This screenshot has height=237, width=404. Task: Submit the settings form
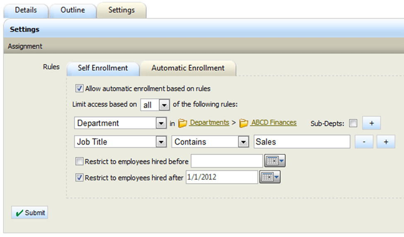point(30,213)
